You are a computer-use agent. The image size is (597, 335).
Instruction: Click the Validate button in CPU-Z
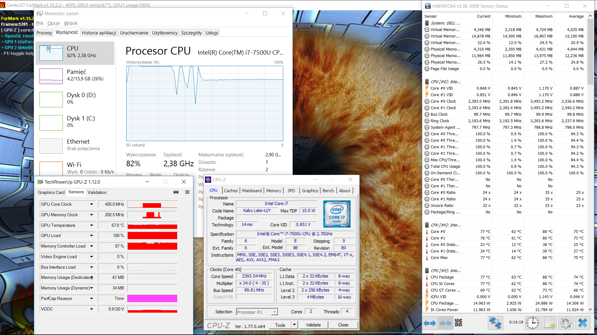pos(313,325)
